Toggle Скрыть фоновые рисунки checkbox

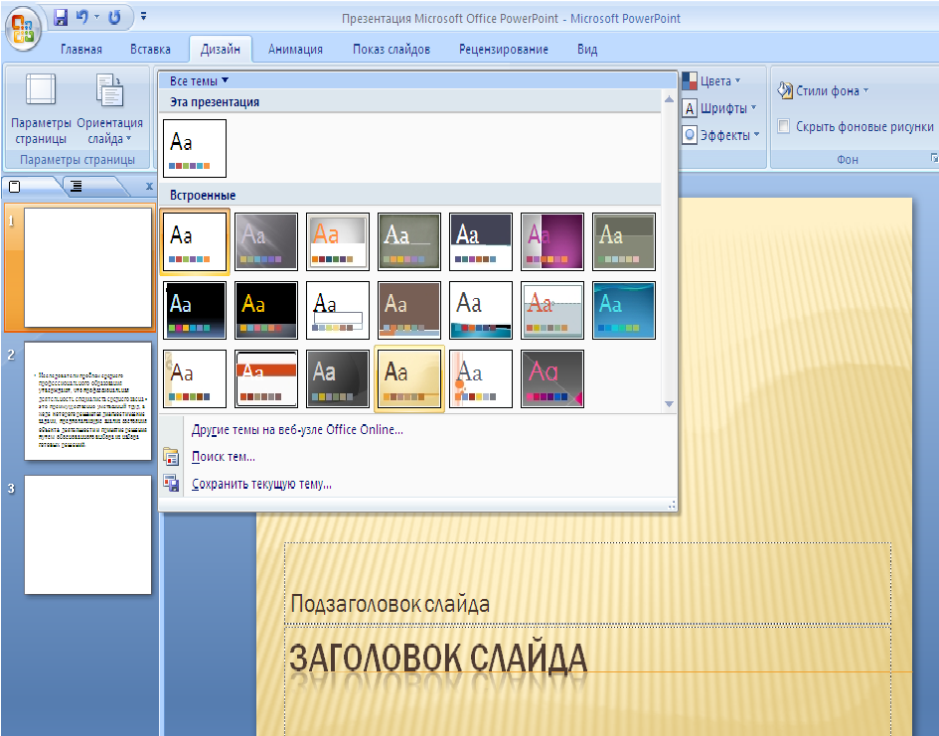click(x=783, y=126)
